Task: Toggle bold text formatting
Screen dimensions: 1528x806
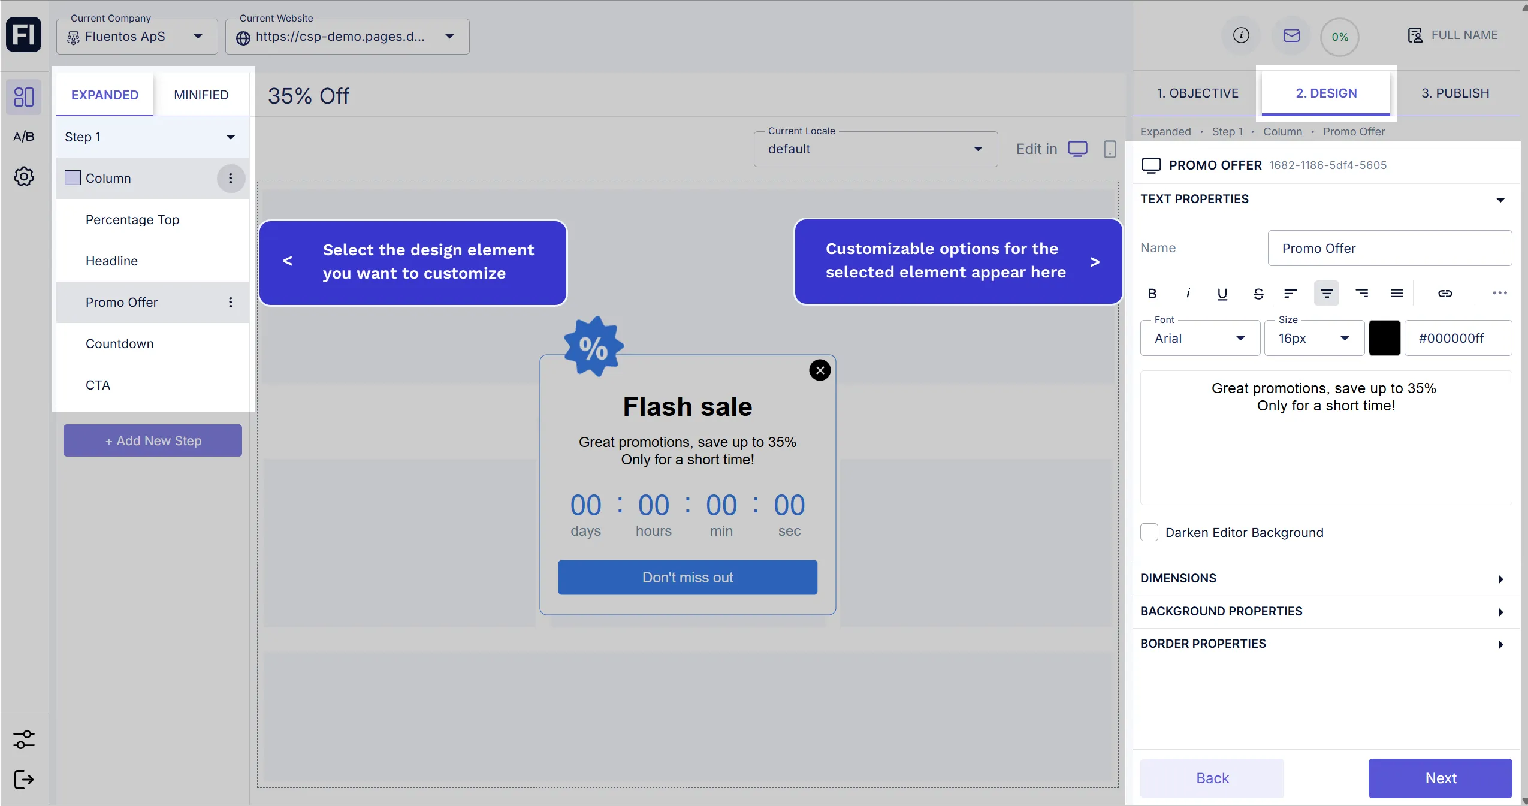Action: tap(1152, 294)
